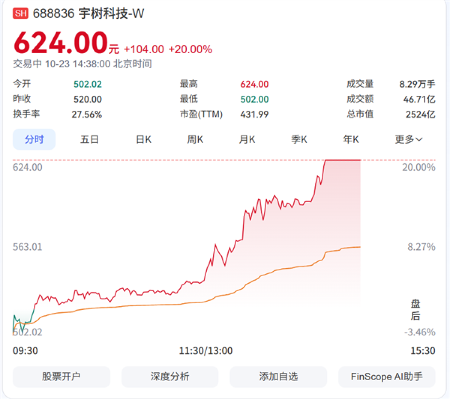Click the large 624.00 current price
Viewport: 450px width, 399px height.
[61, 43]
